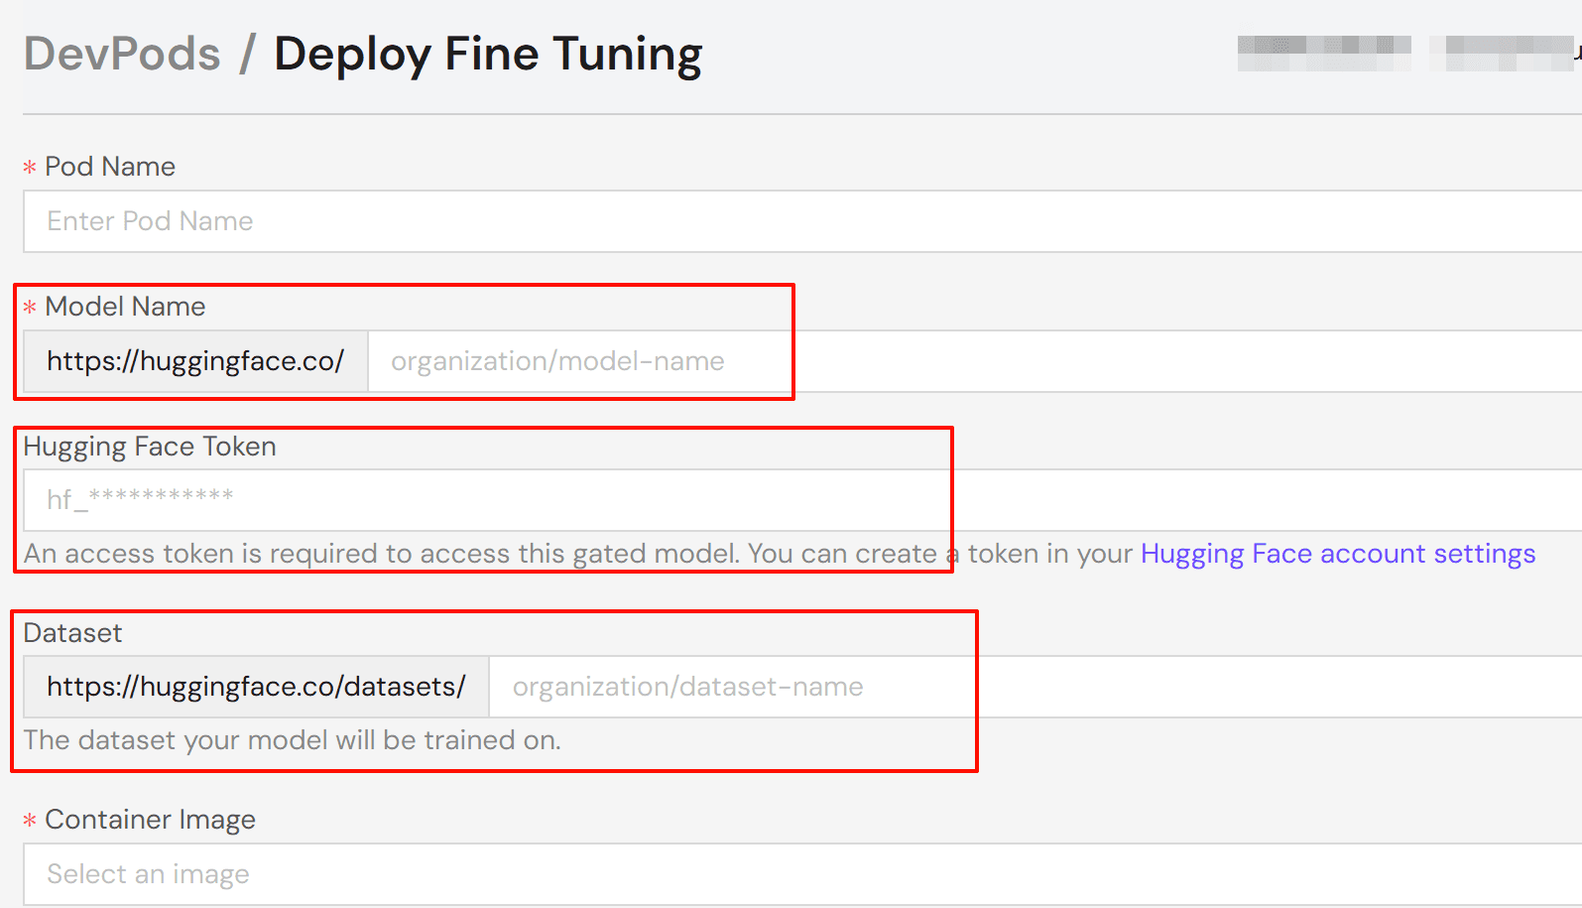1582x908 pixels.
Task: Open the Select an image dropdown
Action: click(x=793, y=874)
